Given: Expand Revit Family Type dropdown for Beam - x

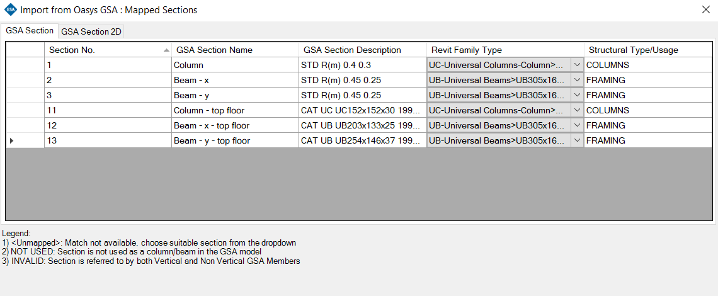Looking at the screenshot, I should click(x=577, y=80).
